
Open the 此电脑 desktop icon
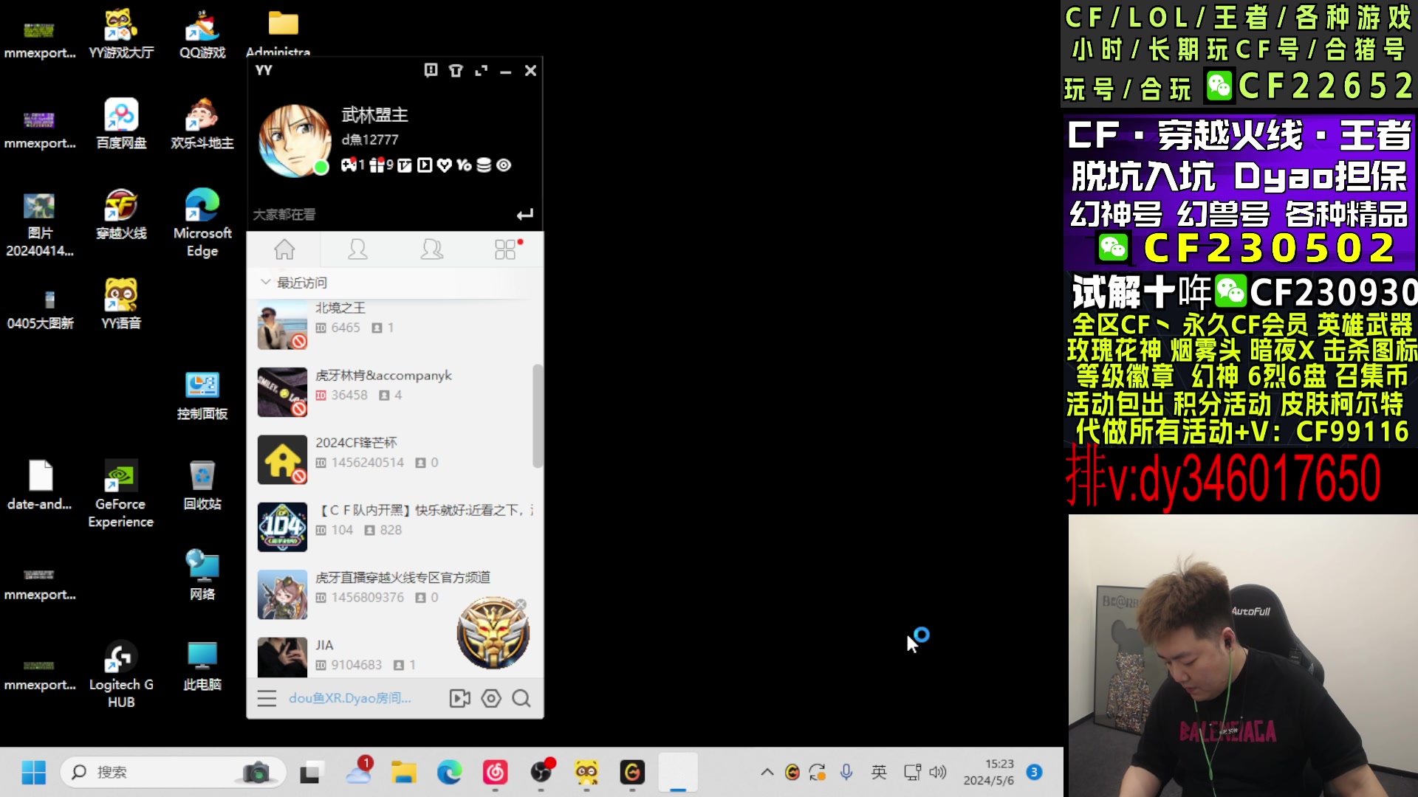202,666
